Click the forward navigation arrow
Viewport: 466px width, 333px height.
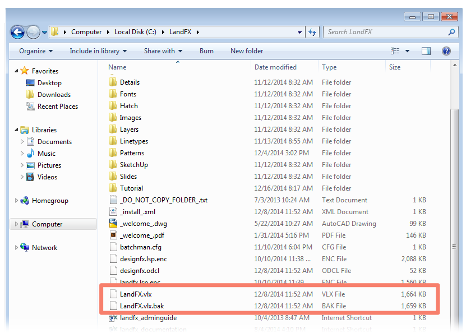point(33,32)
